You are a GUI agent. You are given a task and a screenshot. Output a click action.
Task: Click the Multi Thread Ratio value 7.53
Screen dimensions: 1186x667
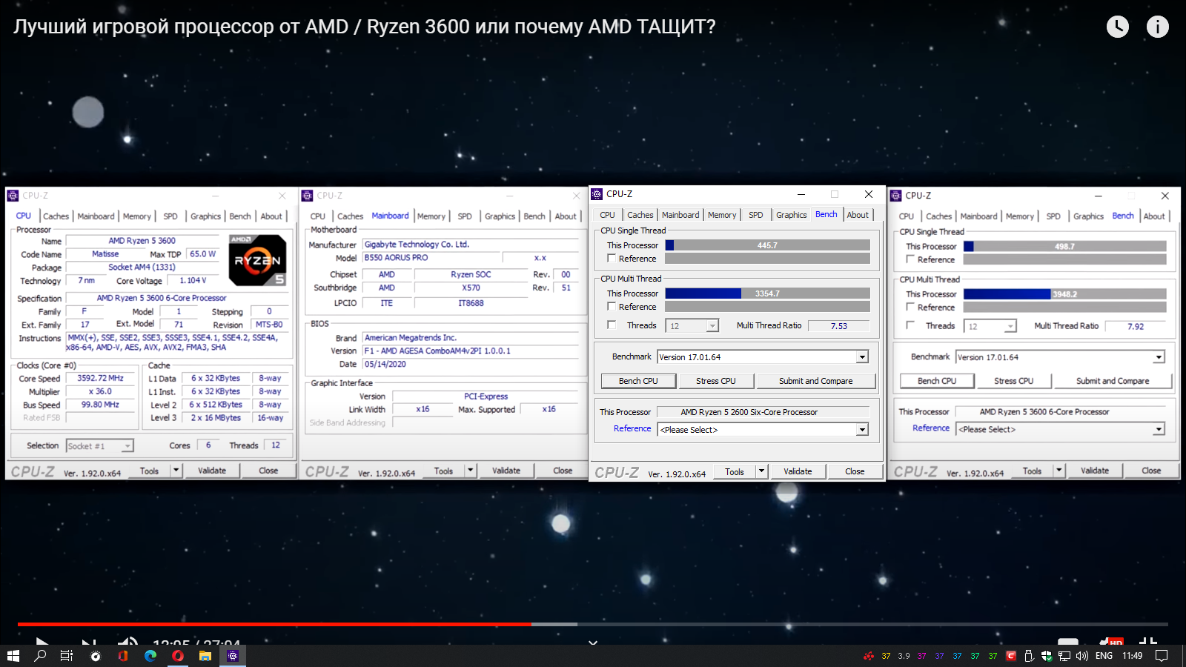[x=839, y=326]
